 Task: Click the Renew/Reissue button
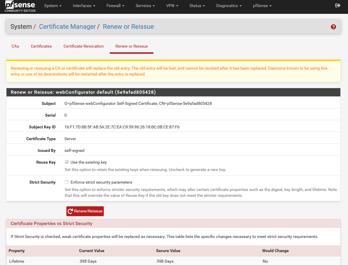click(85, 211)
